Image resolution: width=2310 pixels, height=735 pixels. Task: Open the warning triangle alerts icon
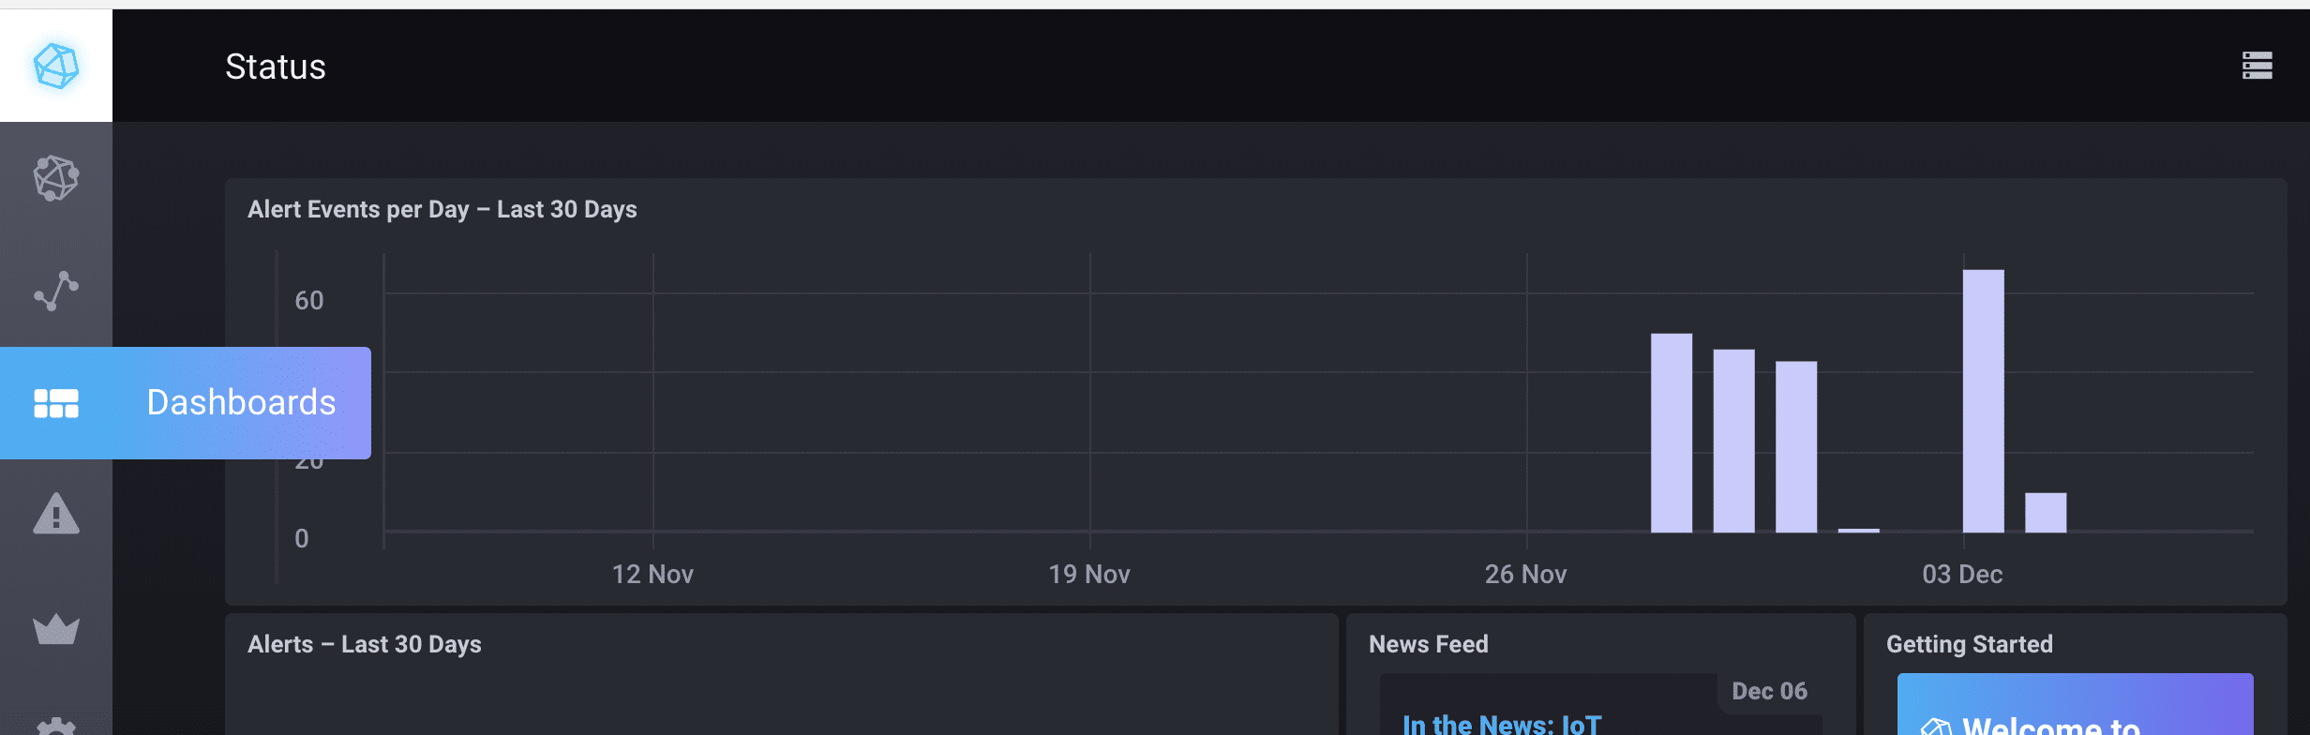[x=56, y=514]
